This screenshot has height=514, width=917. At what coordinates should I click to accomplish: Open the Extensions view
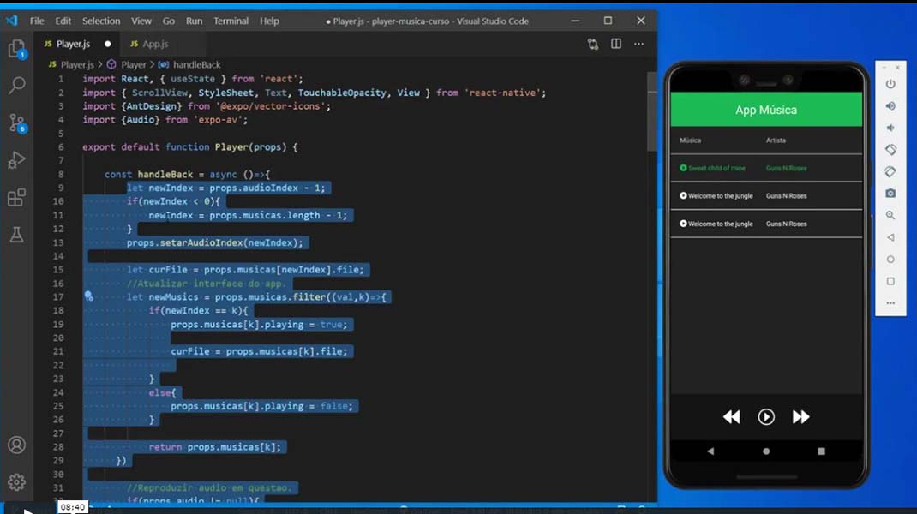coord(19,198)
